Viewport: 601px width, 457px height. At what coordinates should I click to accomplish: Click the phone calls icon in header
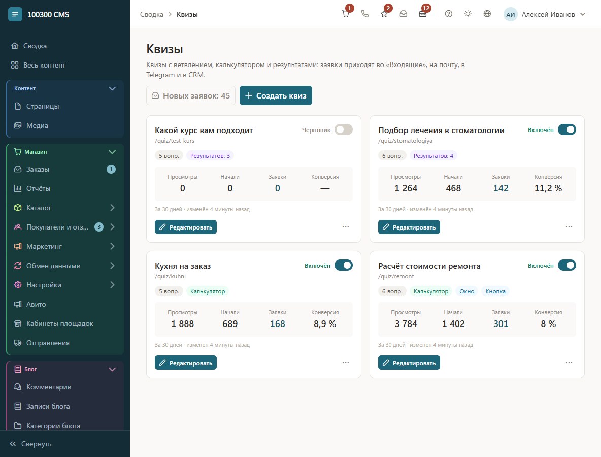click(365, 14)
